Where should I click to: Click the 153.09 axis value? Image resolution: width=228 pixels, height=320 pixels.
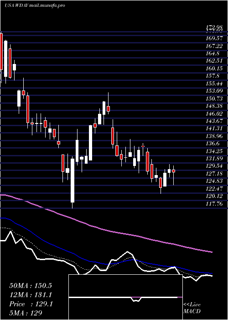pyautogui.click(x=214, y=91)
